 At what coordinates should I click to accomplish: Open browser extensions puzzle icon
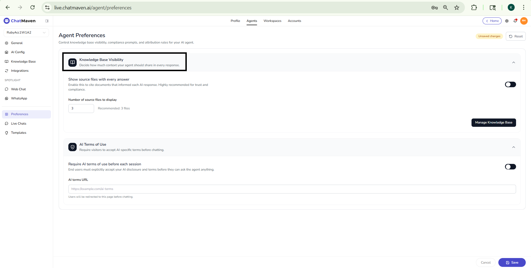pos(474,8)
